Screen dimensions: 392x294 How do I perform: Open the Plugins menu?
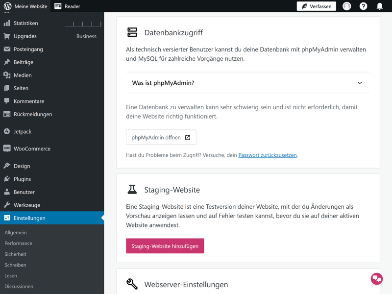pos(22,179)
